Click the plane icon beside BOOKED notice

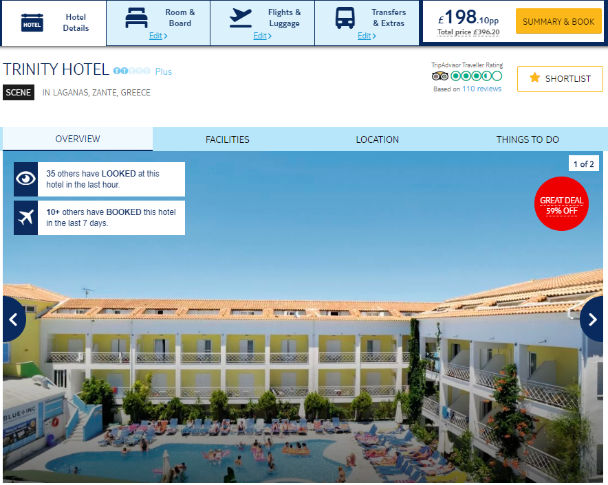pos(25,217)
